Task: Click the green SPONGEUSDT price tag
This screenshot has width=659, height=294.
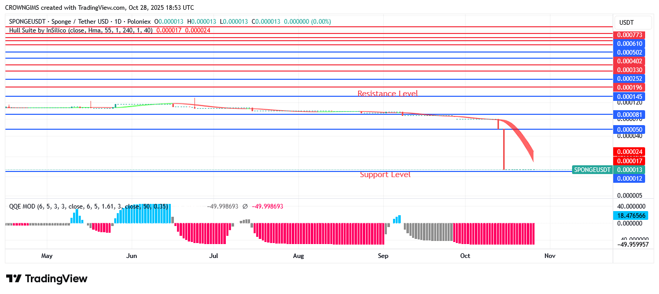Action: point(592,170)
